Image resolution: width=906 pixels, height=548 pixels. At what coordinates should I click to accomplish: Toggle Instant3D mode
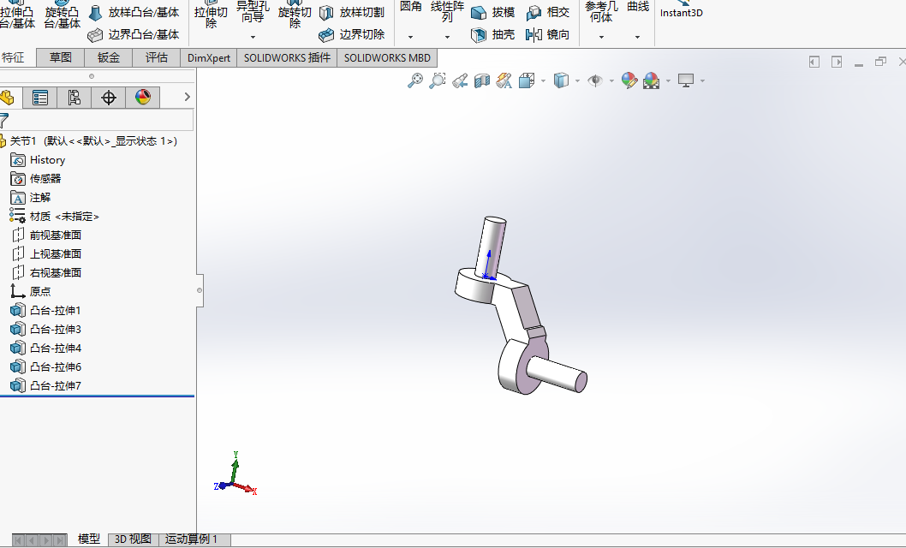pos(682,9)
